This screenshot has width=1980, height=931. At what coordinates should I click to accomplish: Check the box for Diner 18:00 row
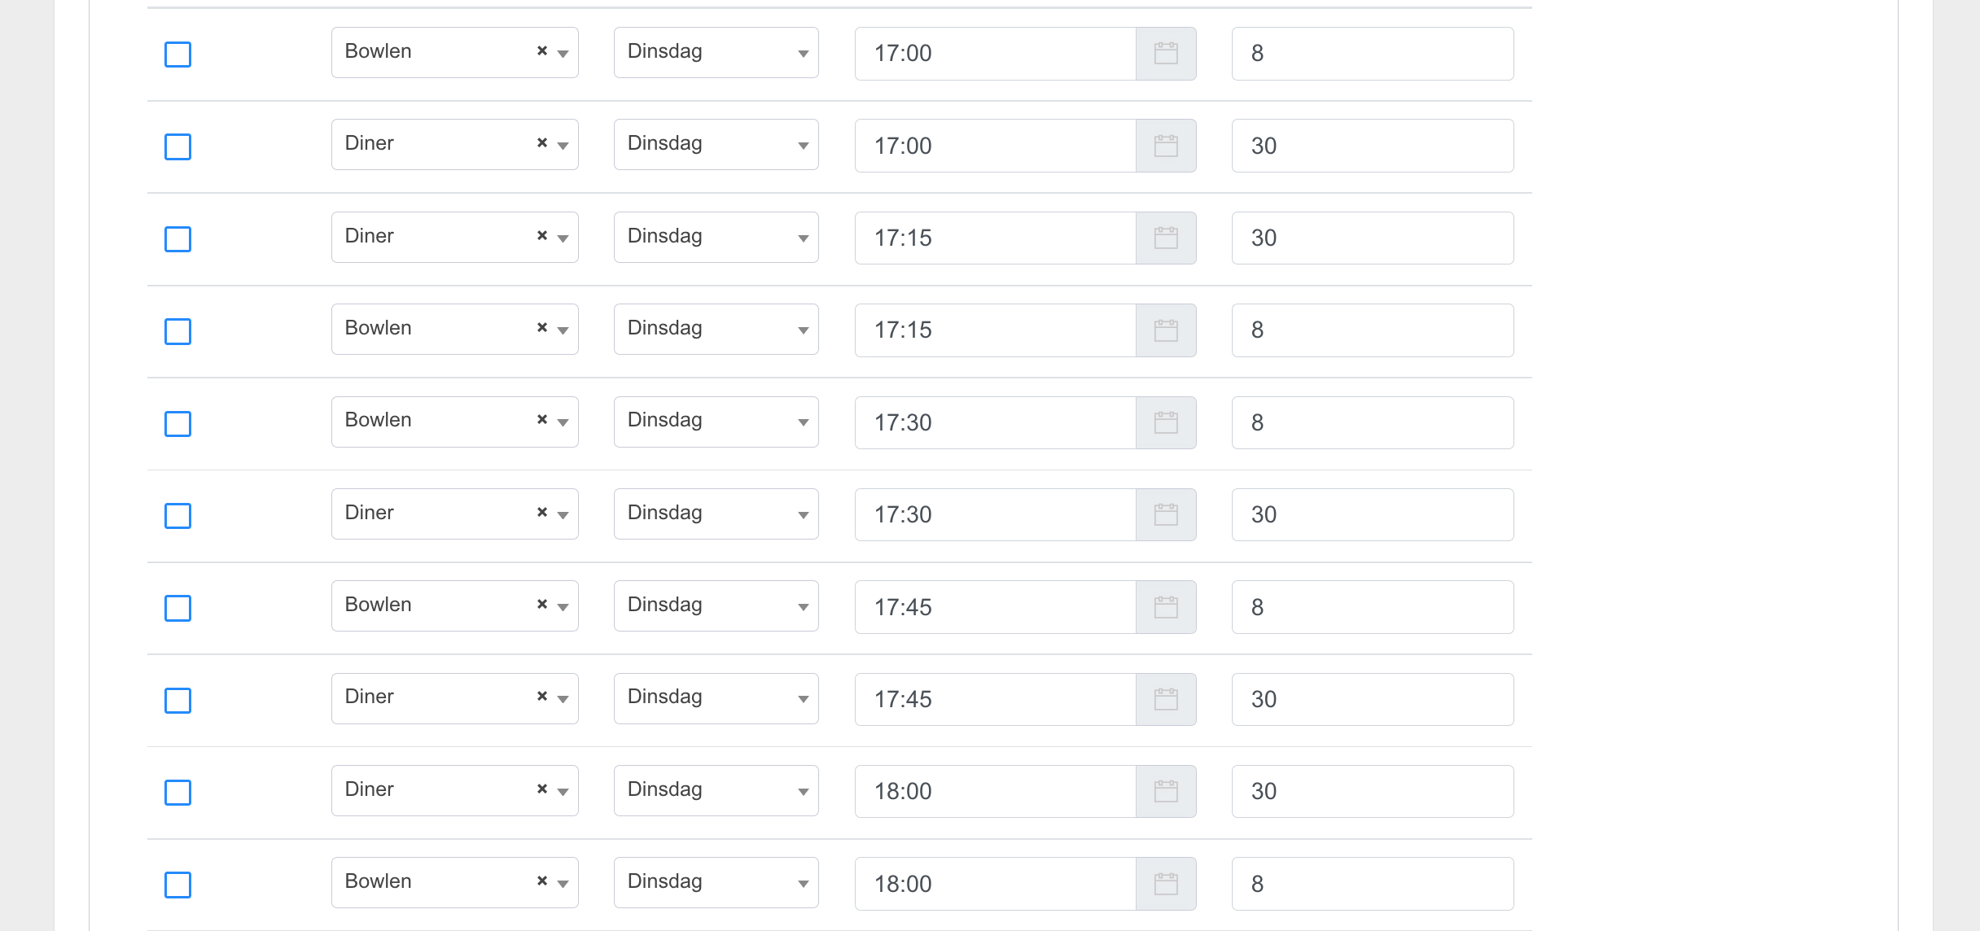pos(177,793)
